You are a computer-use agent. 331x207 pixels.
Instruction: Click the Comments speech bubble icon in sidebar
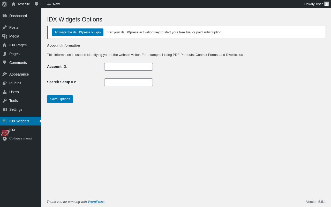[x=5, y=63]
